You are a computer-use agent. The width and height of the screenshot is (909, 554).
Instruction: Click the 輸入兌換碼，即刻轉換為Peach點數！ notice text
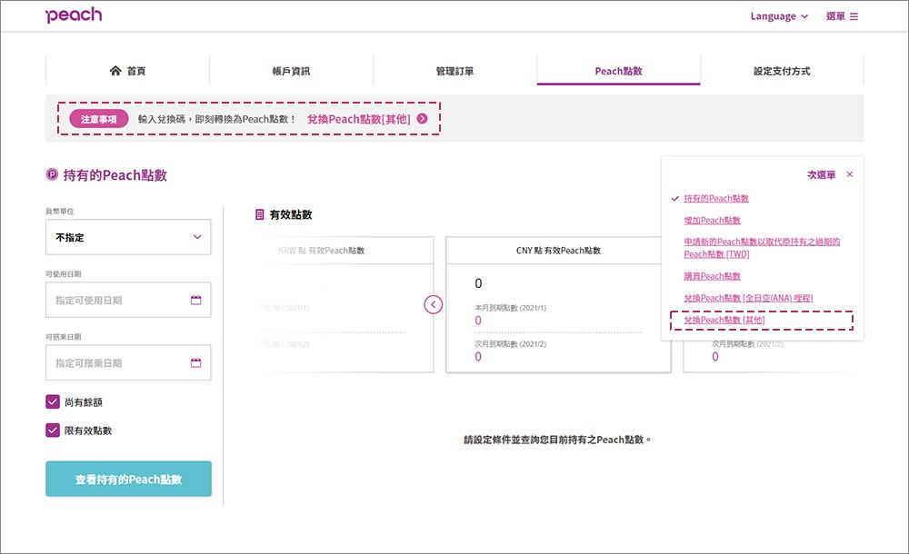pyautogui.click(x=217, y=119)
